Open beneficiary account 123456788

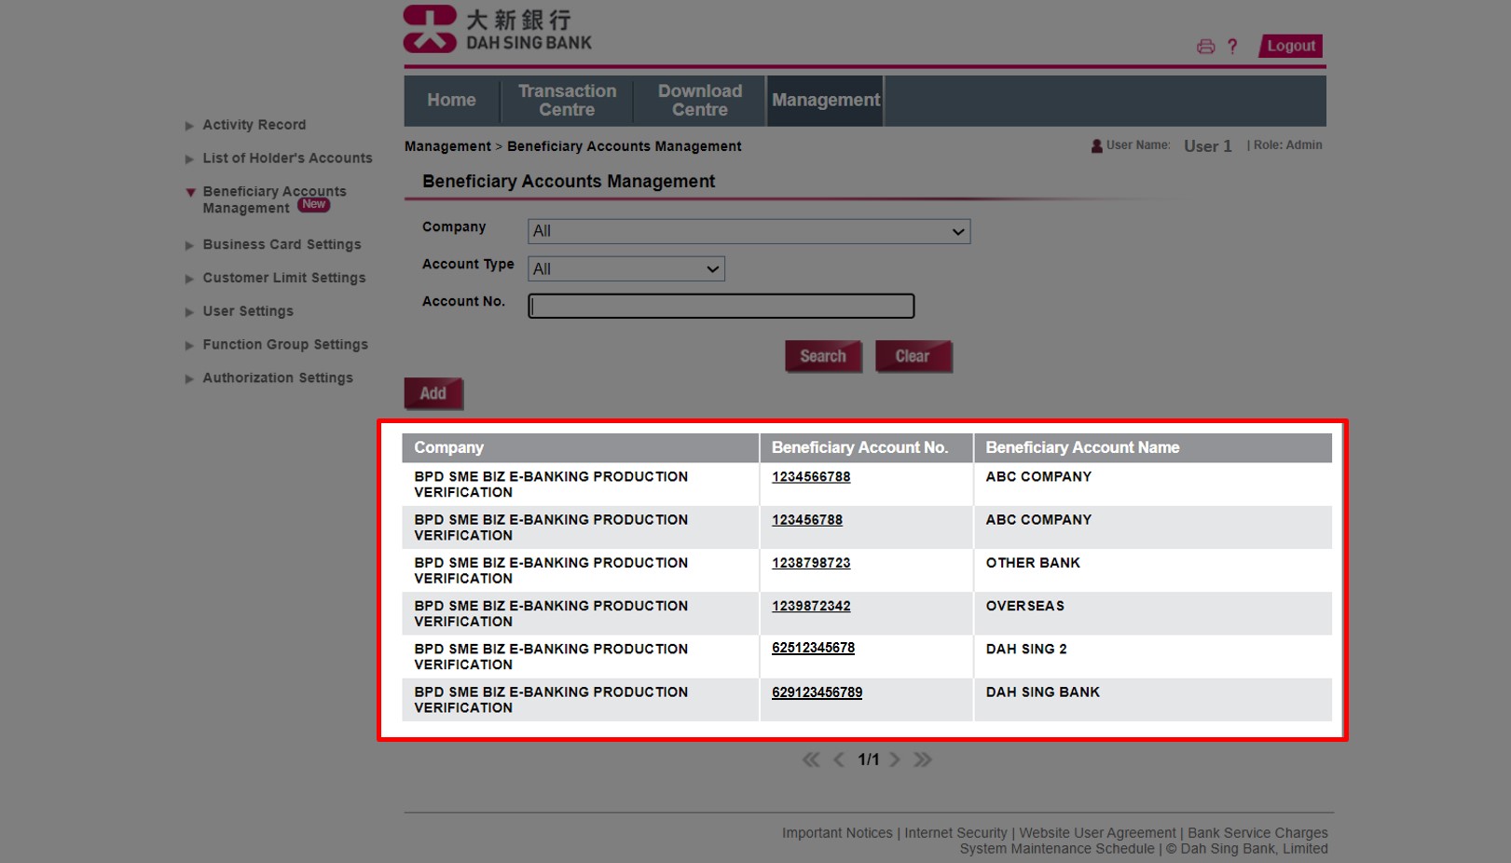(807, 520)
